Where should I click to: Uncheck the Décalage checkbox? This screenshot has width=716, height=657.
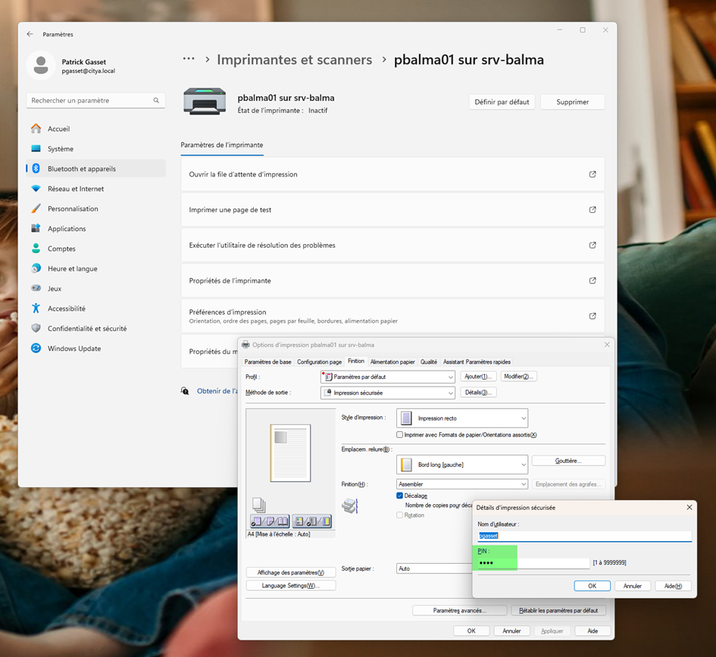coord(400,496)
